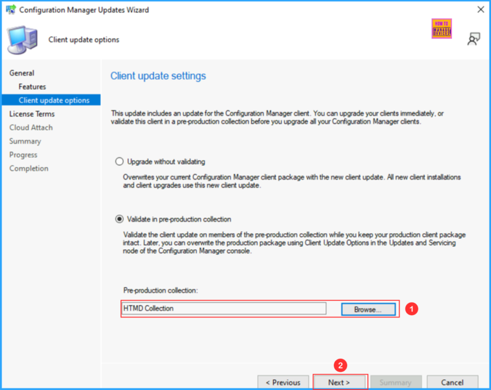This screenshot has width=491, height=390.
Task: Click the Pre-production collection text field
Action: coord(224,309)
